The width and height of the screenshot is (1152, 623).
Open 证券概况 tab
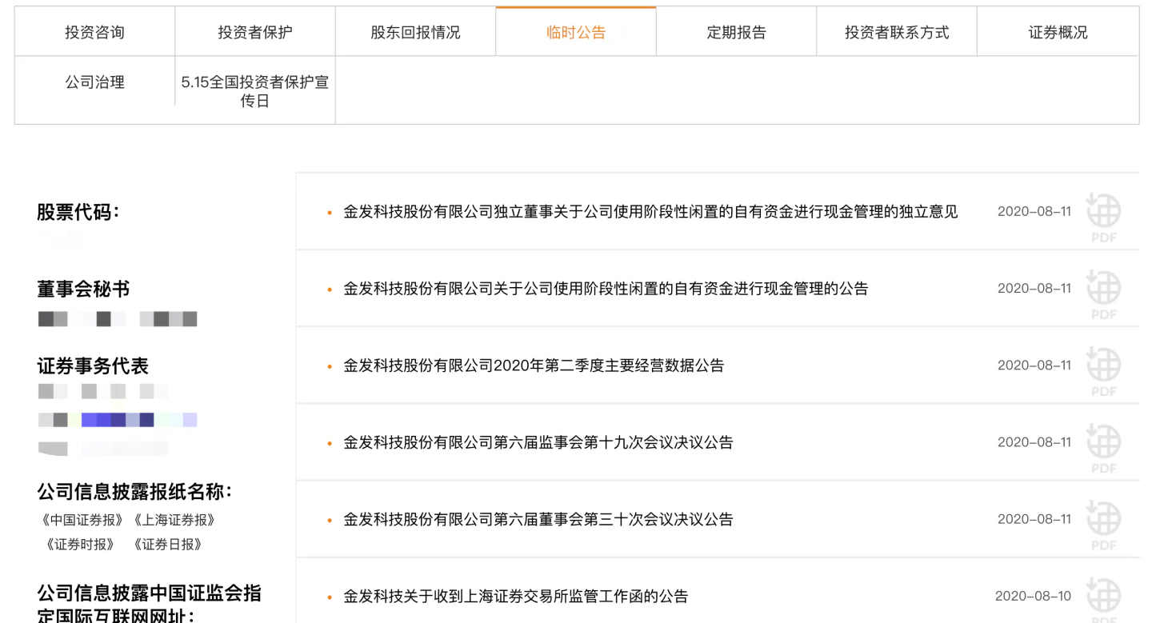click(1058, 32)
